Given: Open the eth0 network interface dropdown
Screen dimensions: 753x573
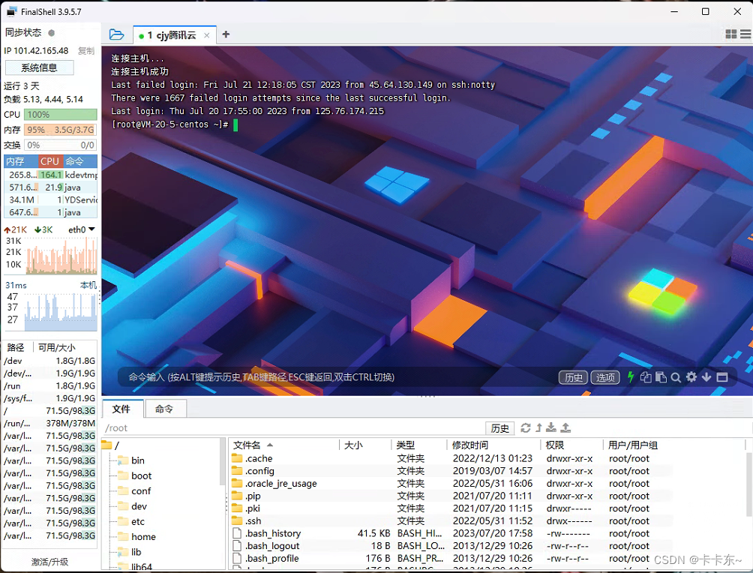Looking at the screenshot, I should pos(91,229).
